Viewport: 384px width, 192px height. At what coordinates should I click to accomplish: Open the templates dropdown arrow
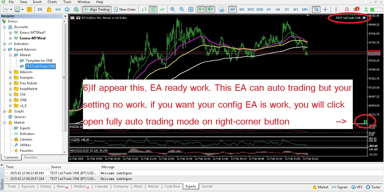23,10
